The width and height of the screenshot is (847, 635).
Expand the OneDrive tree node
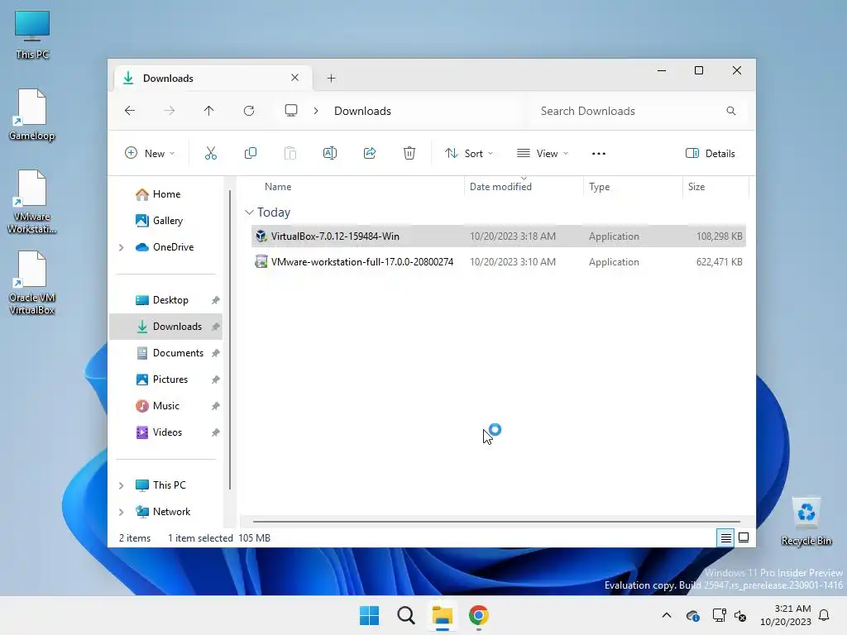pos(121,247)
